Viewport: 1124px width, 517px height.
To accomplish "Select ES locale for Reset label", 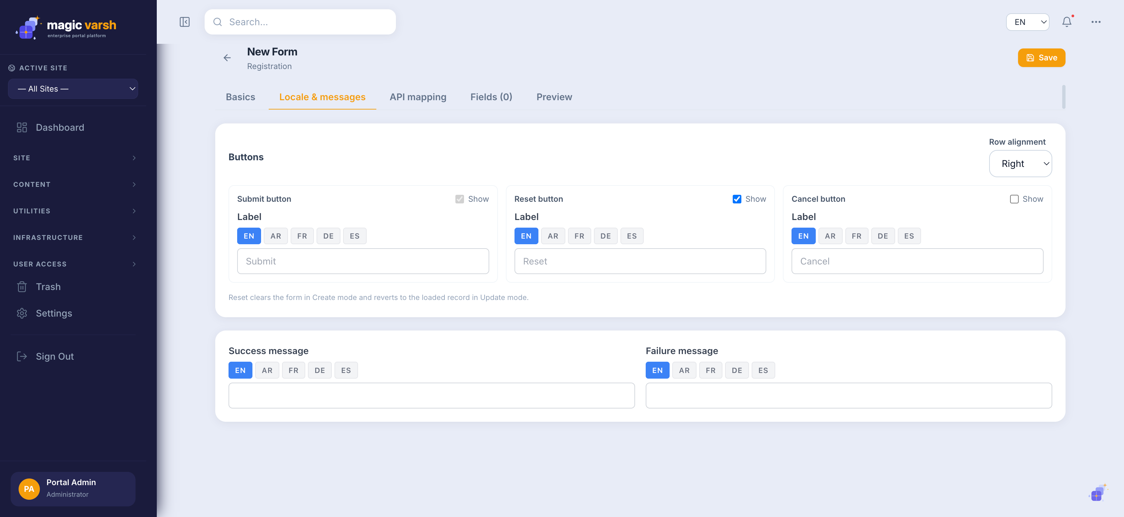I will (631, 236).
